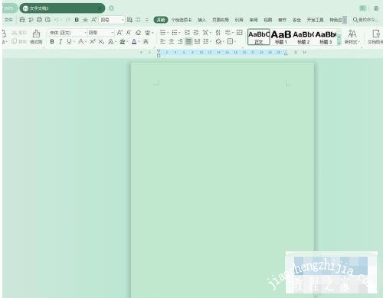This screenshot has height=298, width=383.
Task: Toggle strikethrough text formatting
Action: [x=80, y=41]
